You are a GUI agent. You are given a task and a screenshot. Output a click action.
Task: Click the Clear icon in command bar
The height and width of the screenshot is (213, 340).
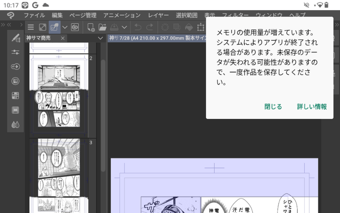point(165,27)
